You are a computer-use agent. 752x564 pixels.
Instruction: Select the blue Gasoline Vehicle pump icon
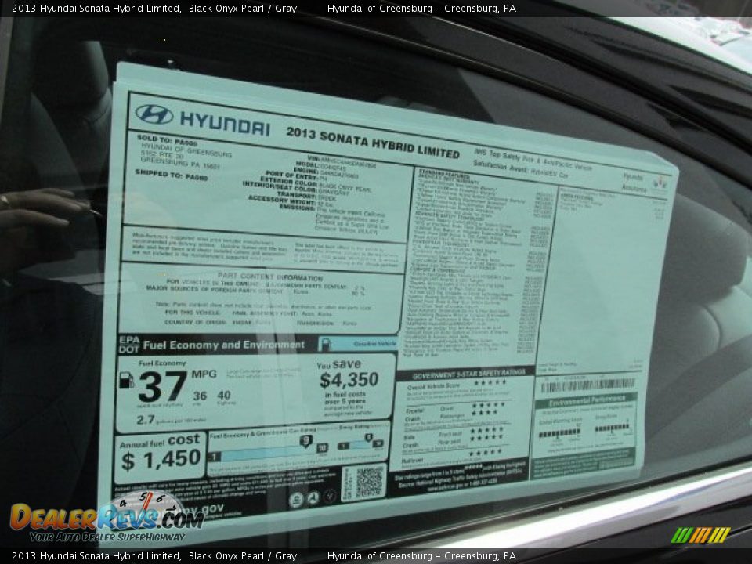pyautogui.click(x=327, y=343)
